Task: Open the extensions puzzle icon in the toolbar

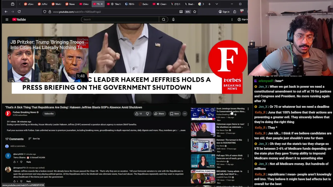Action: (235, 12)
